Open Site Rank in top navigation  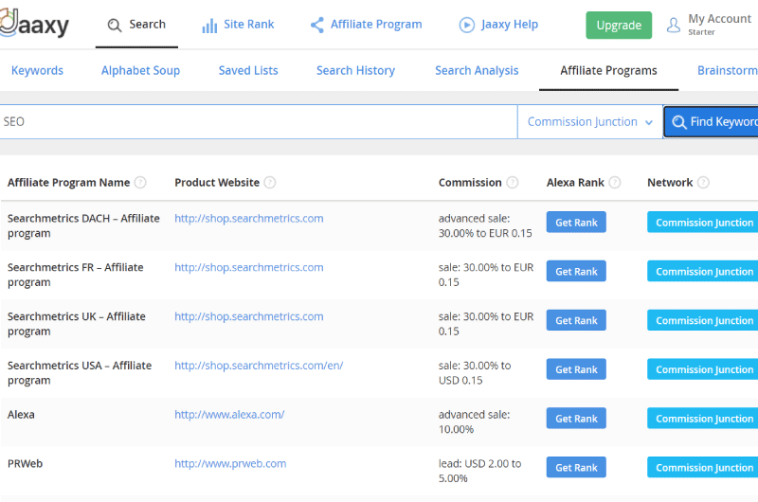pyautogui.click(x=239, y=25)
